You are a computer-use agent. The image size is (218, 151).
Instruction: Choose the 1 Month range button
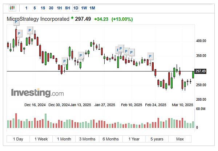point(64,139)
